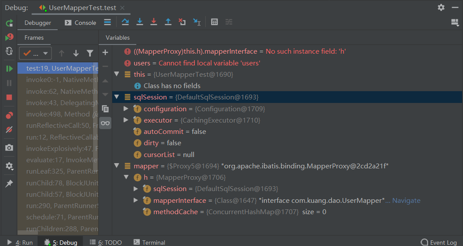Toggle auto-test rerun icon in the left sidebar

tap(10, 51)
